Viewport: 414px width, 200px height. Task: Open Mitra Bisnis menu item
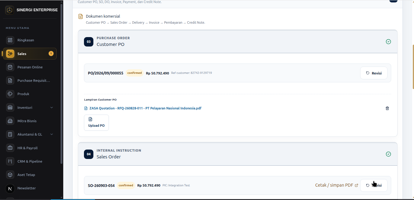pyautogui.click(x=30, y=121)
